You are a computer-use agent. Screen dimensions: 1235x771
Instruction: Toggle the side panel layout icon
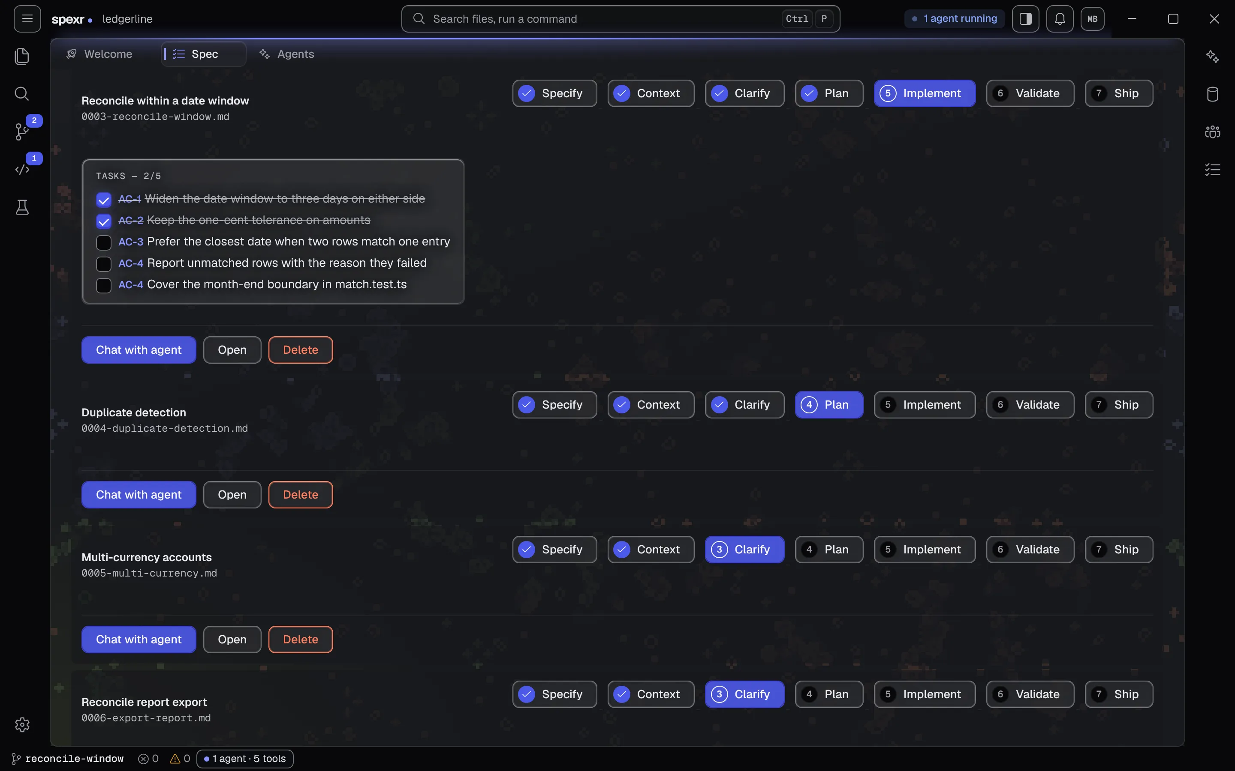click(x=1025, y=19)
